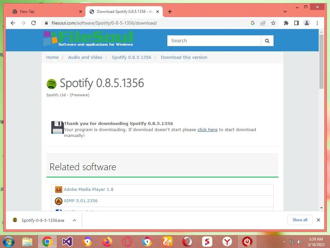Image resolution: width=330 pixels, height=248 pixels.
Task: Bookmark this page with star icon
Action: [273, 23]
